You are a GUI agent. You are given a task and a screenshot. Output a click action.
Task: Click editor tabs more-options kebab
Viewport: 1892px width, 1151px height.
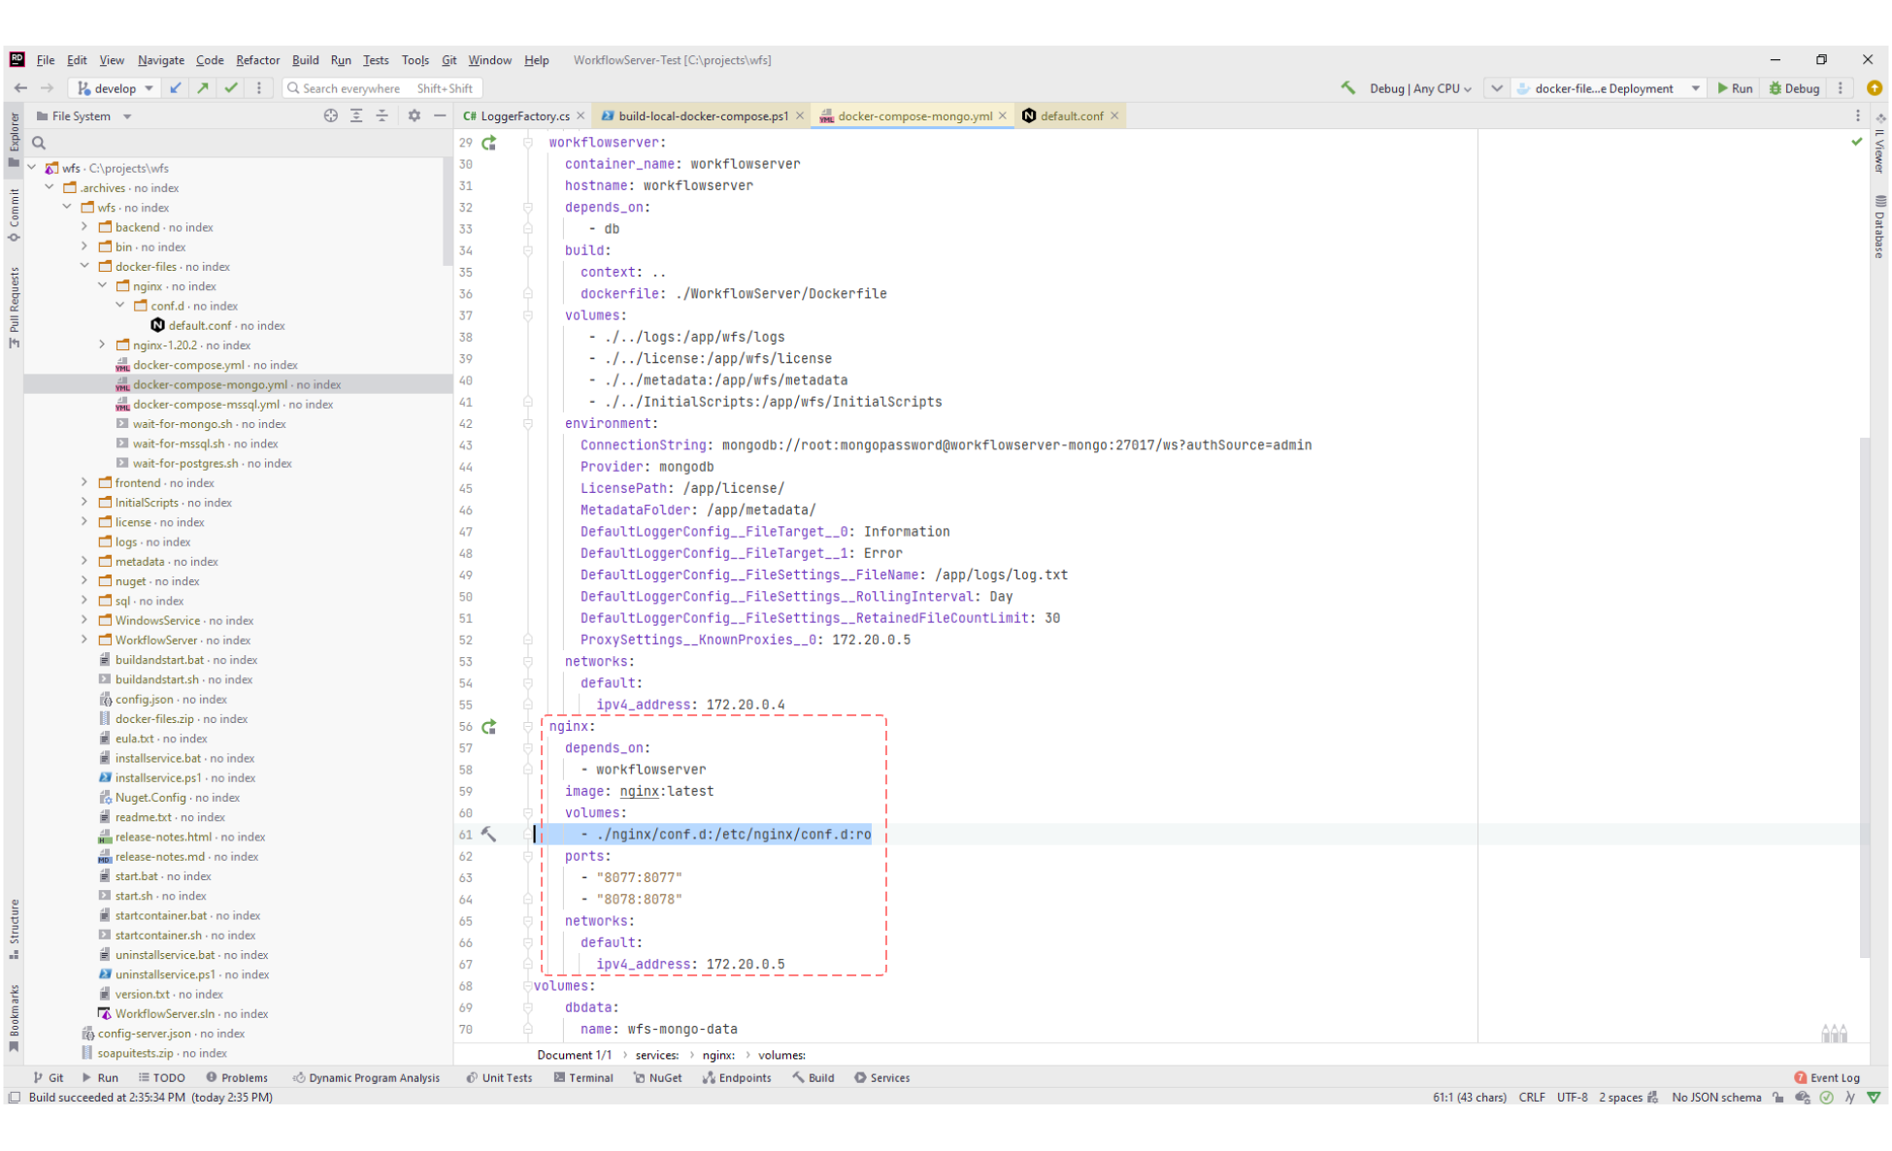(1858, 115)
